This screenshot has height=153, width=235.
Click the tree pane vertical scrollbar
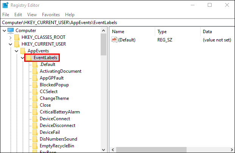coord(104,94)
